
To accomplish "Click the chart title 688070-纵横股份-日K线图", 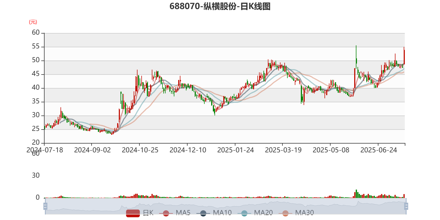I will pos(220,6).
